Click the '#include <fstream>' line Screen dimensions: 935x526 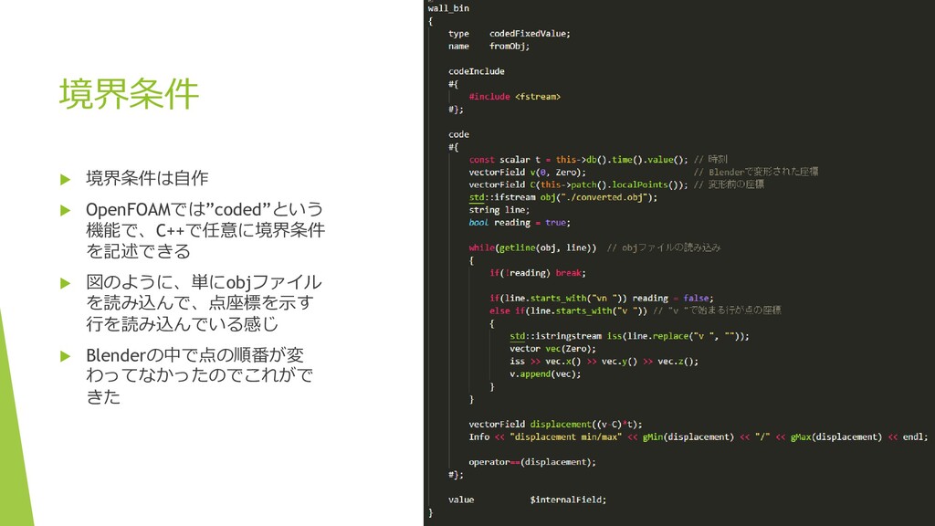click(515, 97)
